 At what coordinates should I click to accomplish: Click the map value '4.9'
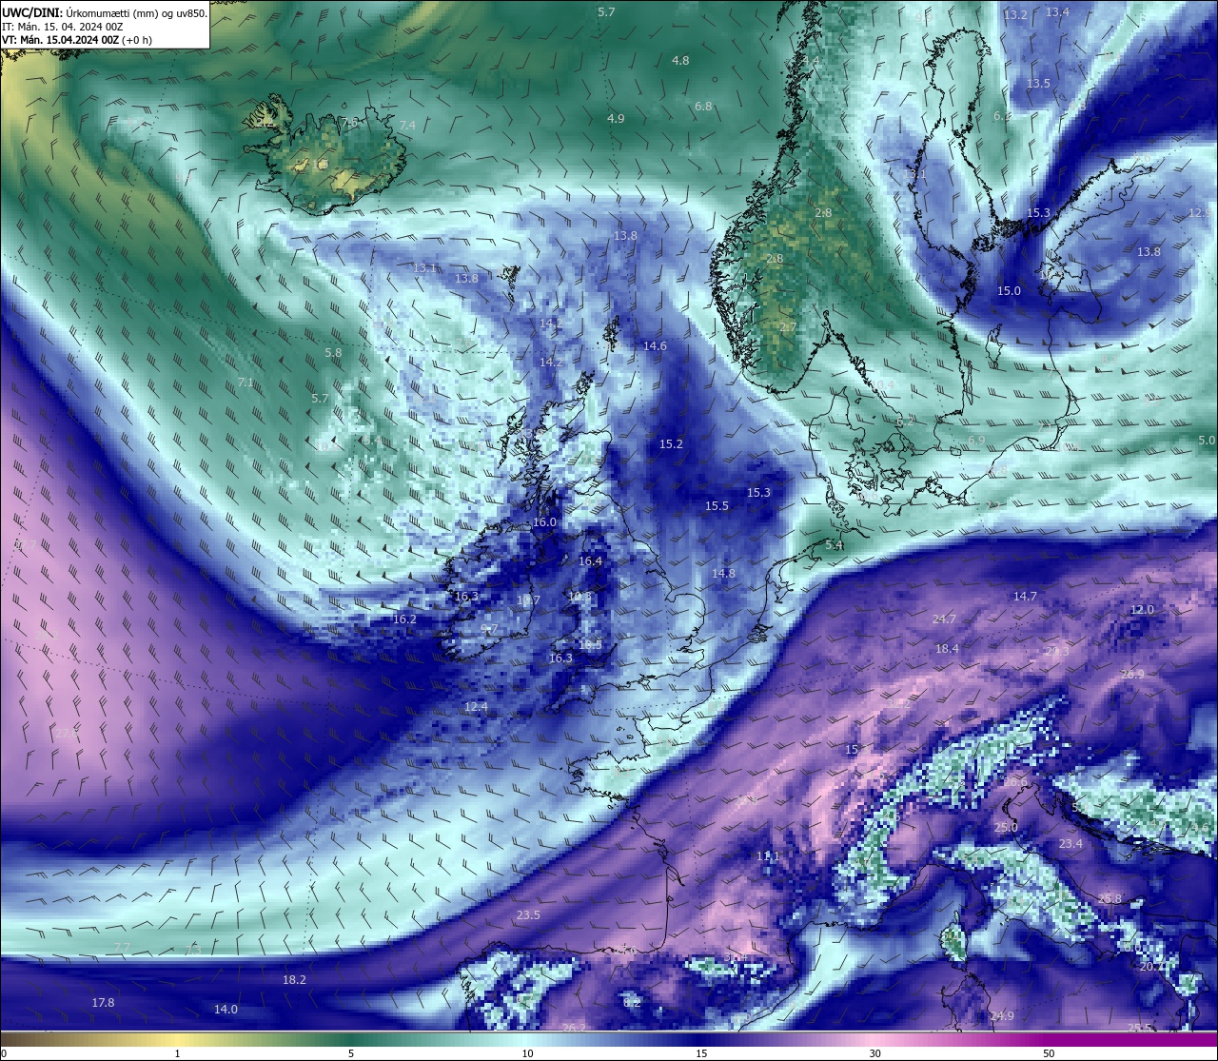pyautogui.click(x=616, y=118)
